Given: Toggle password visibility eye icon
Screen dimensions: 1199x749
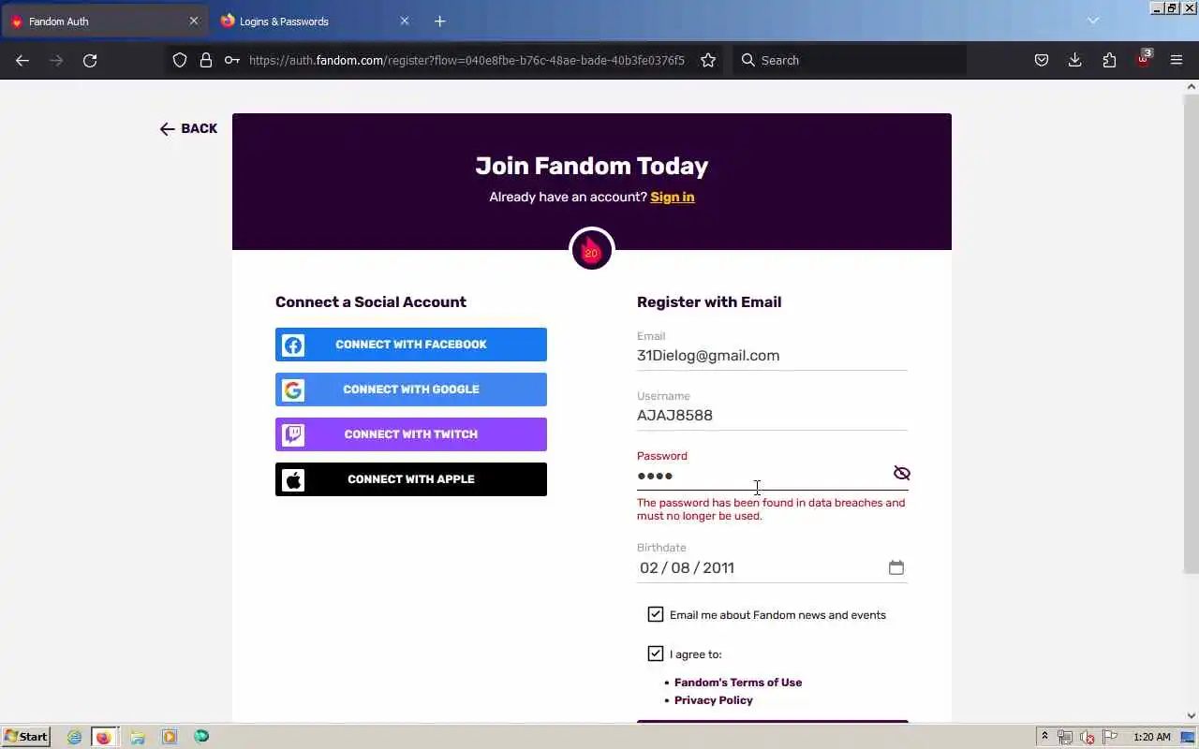Looking at the screenshot, I should coord(901,474).
